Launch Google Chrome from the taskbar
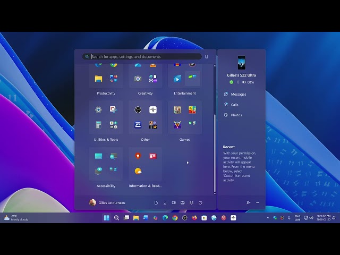 (175, 218)
